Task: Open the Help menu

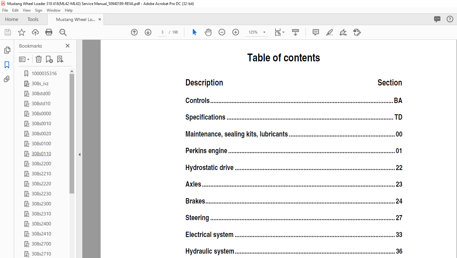Action: click(69, 10)
